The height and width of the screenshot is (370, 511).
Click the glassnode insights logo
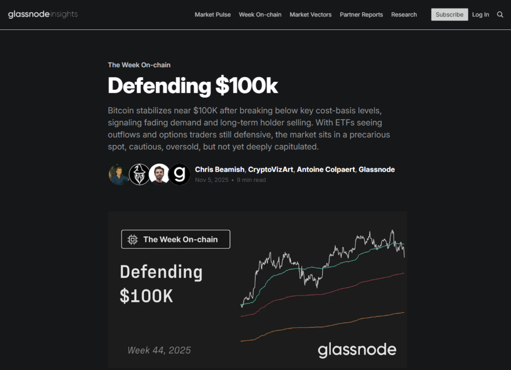(43, 14)
